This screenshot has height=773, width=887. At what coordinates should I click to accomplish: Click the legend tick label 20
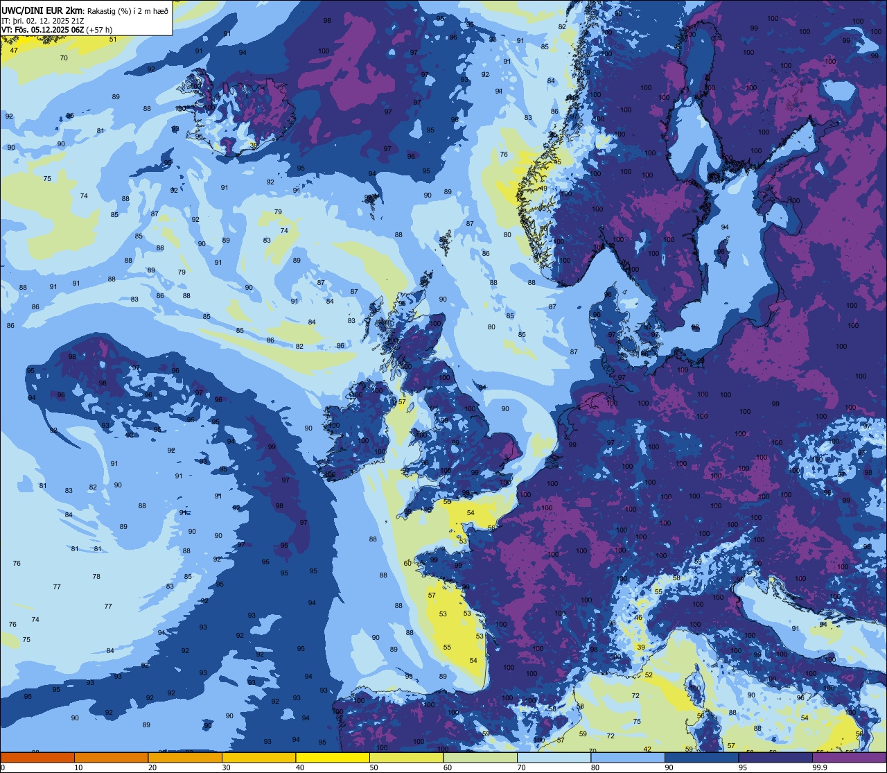[152, 767]
